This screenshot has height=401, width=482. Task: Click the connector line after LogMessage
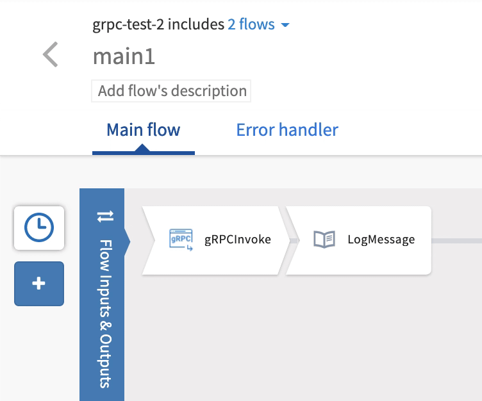pos(455,240)
